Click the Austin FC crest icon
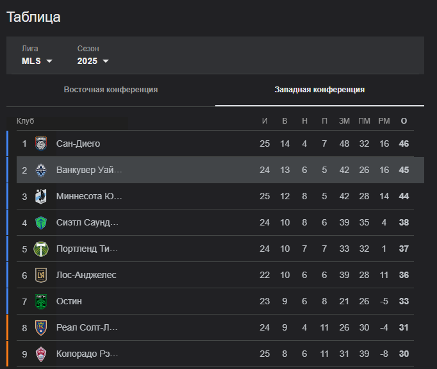Image resolution: width=437 pixels, height=369 pixels. (41, 301)
